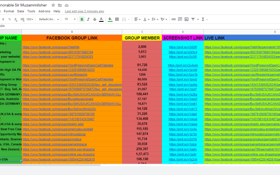Toggle bold formatting

pyautogui.click(x=82, y=19)
